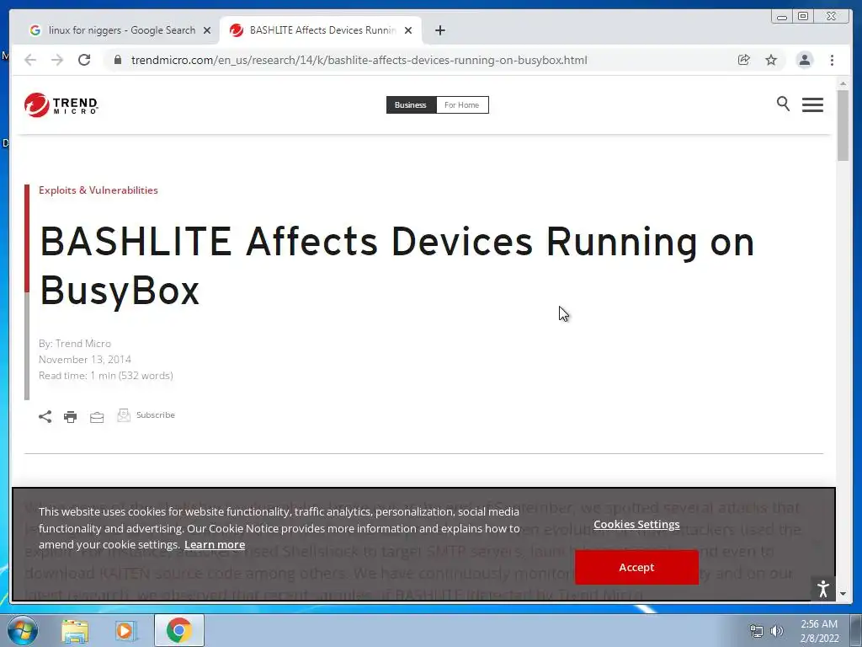This screenshot has width=862, height=647.
Task: Go back with the browser back arrow
Action: [30, 60]
